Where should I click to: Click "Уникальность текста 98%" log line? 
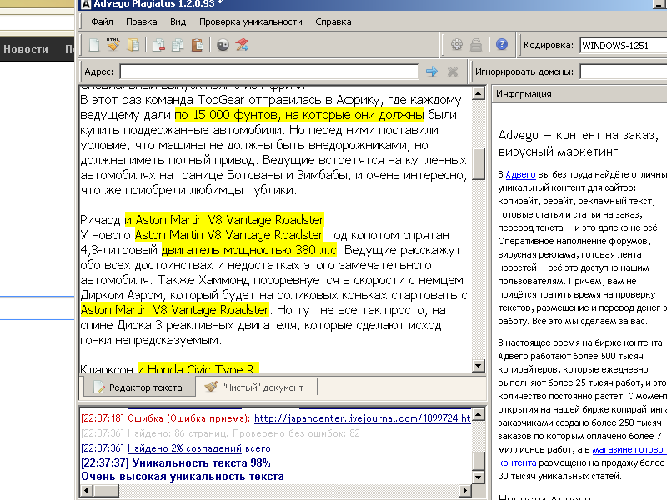(x=176, y=462)
